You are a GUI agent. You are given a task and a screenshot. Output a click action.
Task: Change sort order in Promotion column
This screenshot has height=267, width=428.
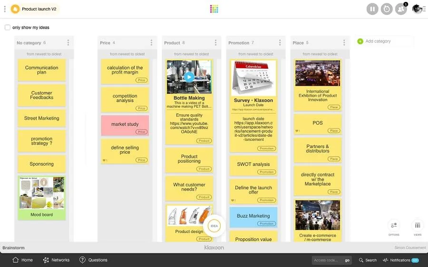[x=256, y=54]
